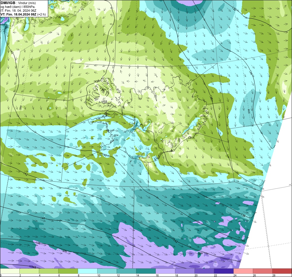Click the '136' contour label off east Iceland
This screenshot has width=292, height=277.
211,98
